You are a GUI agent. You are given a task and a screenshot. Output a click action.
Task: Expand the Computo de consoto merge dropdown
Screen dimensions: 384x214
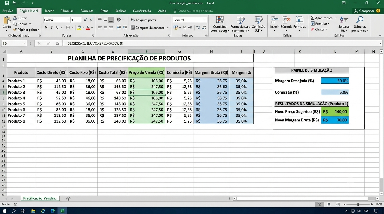click(x=167, y=28)
